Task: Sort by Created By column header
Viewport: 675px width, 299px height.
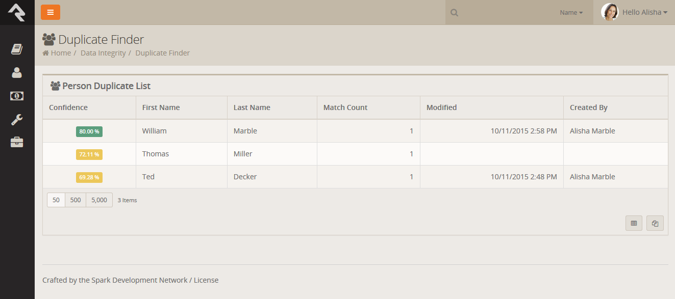Action: (589, 107)
